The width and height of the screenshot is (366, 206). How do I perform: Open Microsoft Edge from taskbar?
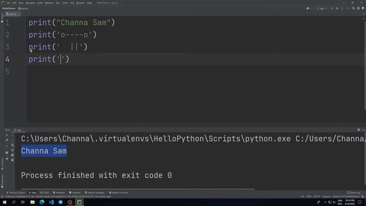point(42,202)
